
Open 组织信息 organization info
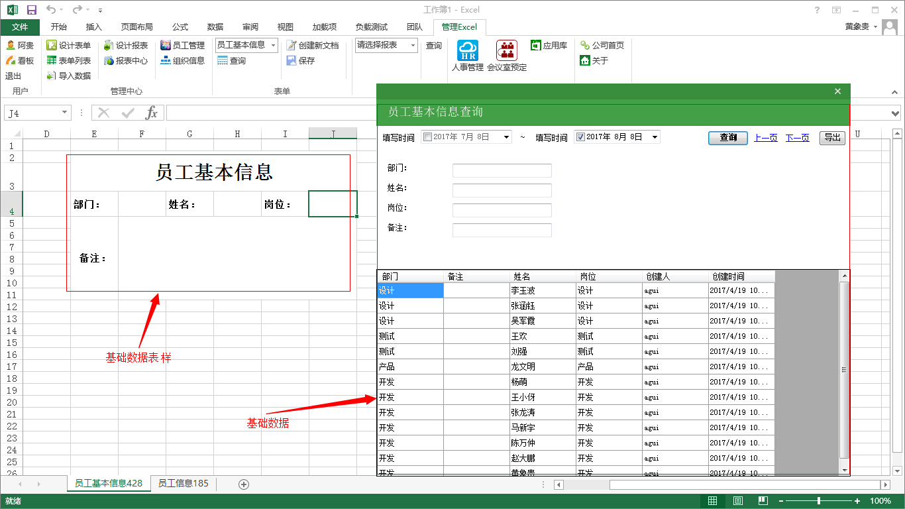[x=166, y=61]
